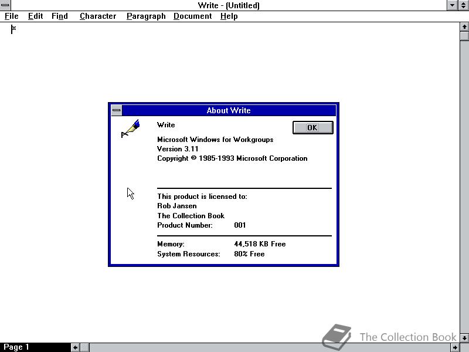
Task: Open the Write window control-menu box
Action: pyautogui.click(x=5, y=5)
